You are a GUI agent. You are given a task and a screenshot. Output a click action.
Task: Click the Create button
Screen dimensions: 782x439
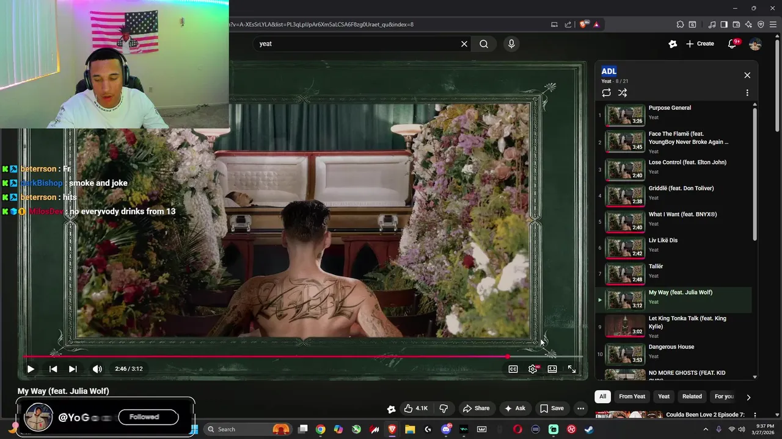point(700,44)
